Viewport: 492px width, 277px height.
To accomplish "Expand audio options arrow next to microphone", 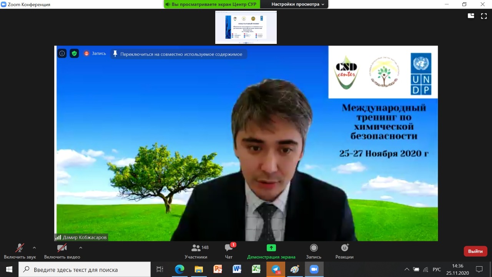I will click(x=34, y=248).
